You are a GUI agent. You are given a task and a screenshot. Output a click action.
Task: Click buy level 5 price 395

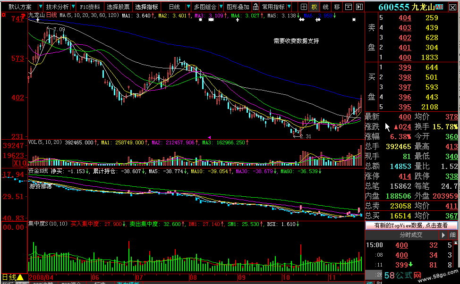[x=405, y=107]
